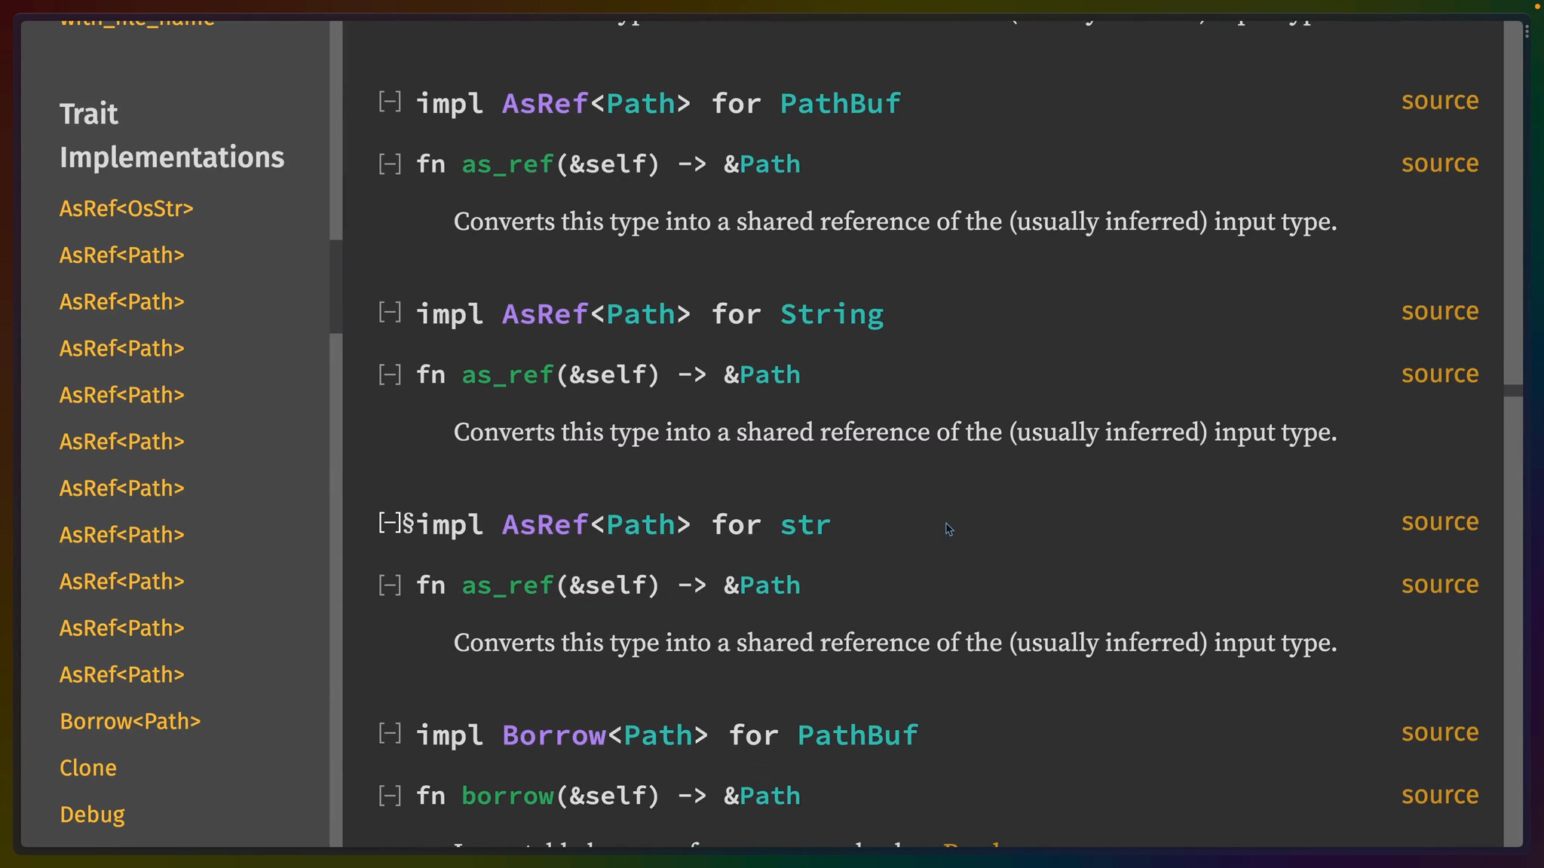Open the Clone trait implementation

tap(87, 767)
